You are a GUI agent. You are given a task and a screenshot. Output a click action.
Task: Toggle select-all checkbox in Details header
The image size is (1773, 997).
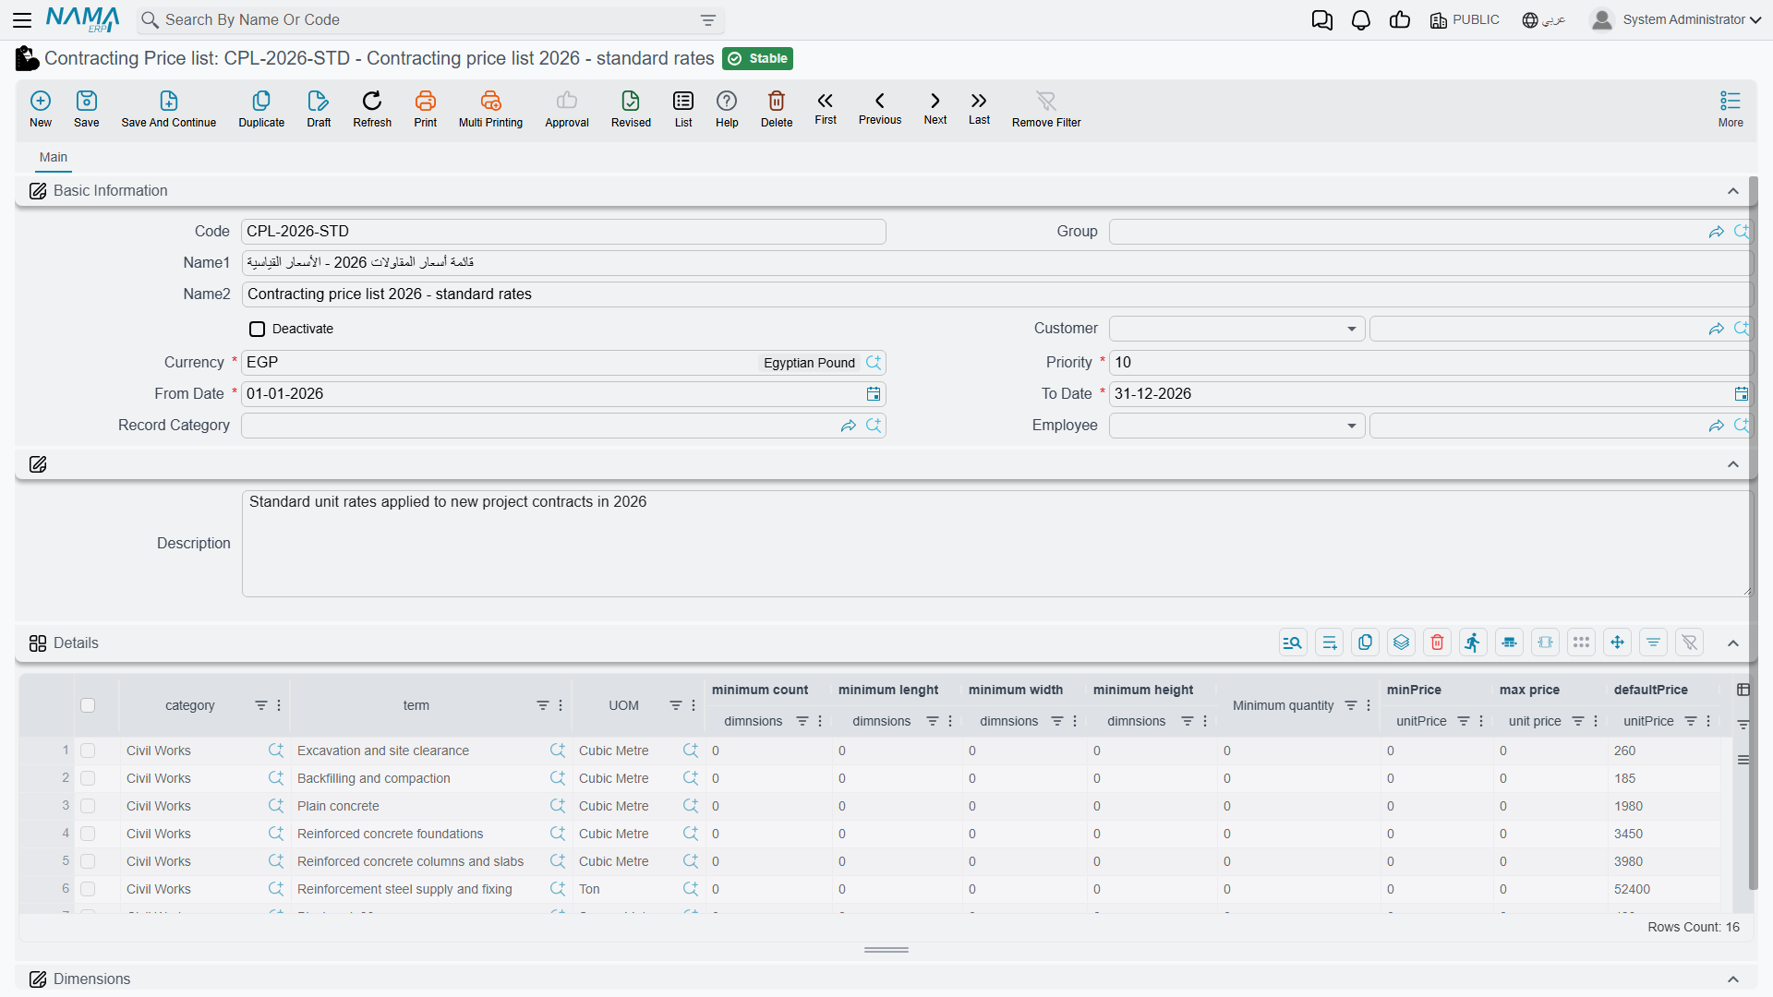click(x=88, y=706)
